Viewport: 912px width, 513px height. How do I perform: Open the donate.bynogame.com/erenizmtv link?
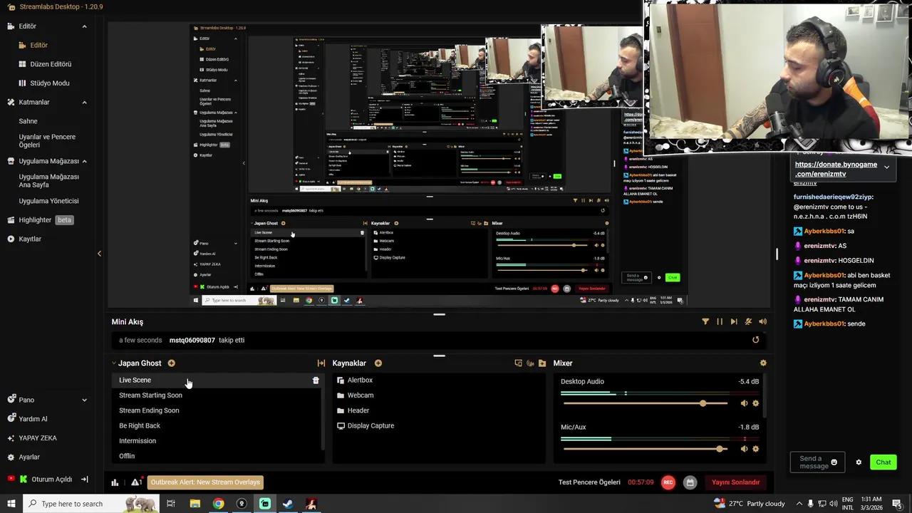pyautogui.click(x=836, y=169)
